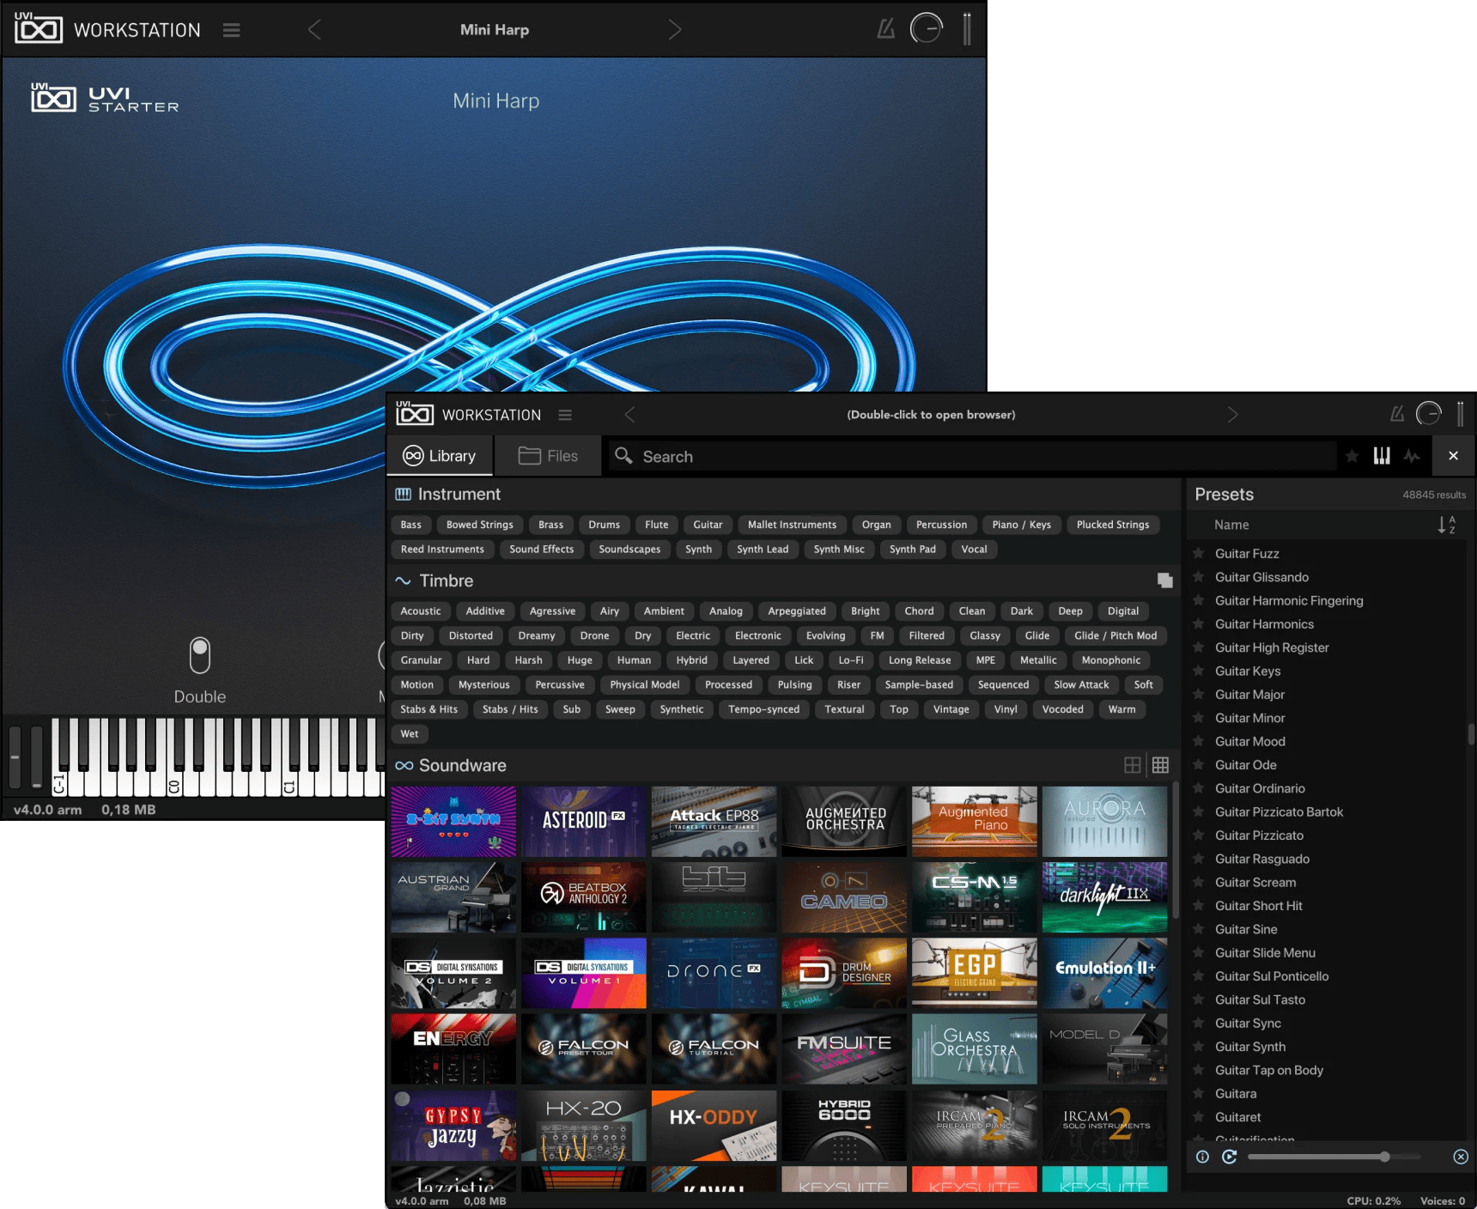The image size is (1477, 1209).
Task: Toggle the instrument keyboard filter icon
Action: [1382, 456]
